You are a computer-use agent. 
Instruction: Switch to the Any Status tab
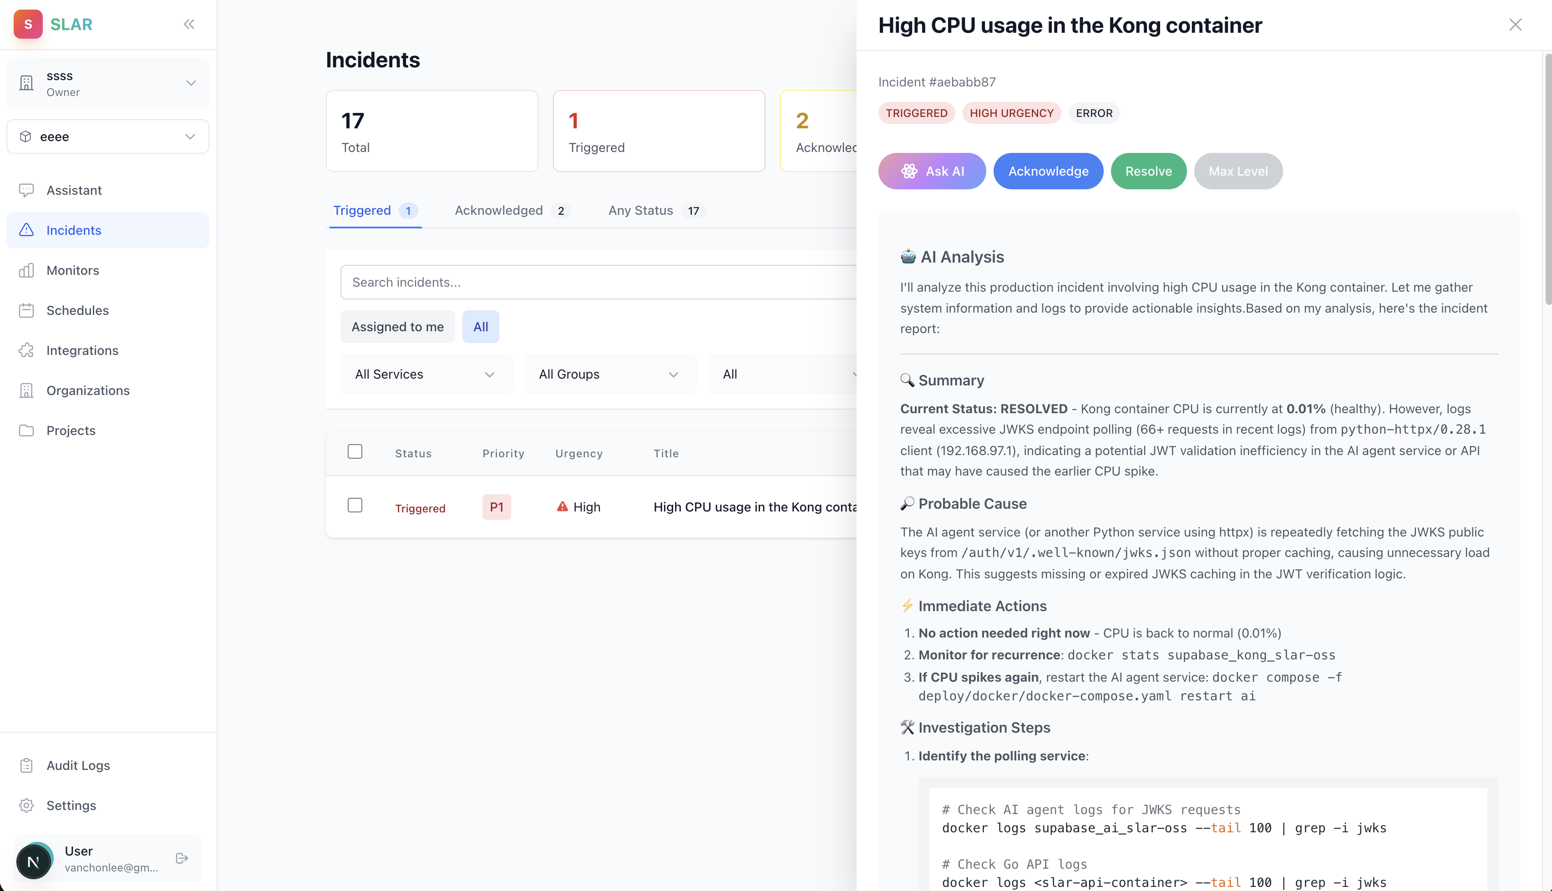pos(640,211)
